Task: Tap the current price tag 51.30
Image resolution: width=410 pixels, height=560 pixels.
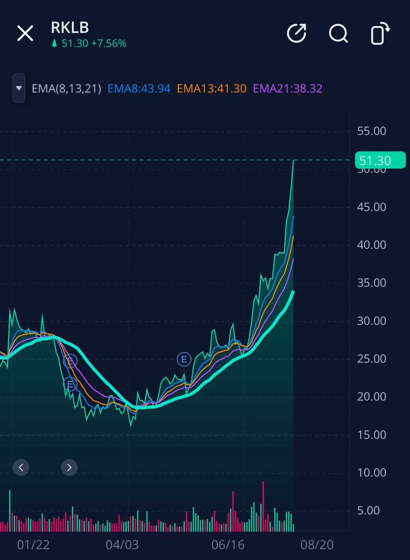Action: pyautogui.click(x=380, y=161)
